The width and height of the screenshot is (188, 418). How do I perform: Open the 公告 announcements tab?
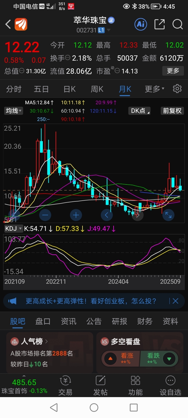[x=94, y=321]
